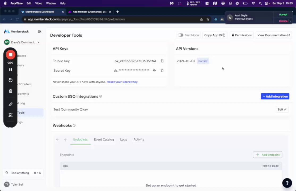Open the Activity tab
Viewport: 296px width, 191px height.
coord(139,140)
